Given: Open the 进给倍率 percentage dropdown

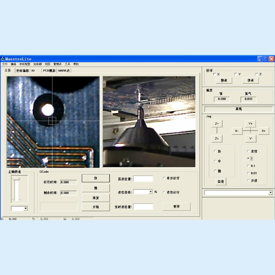Looking at the screenshot, I should tap(151, 192).
